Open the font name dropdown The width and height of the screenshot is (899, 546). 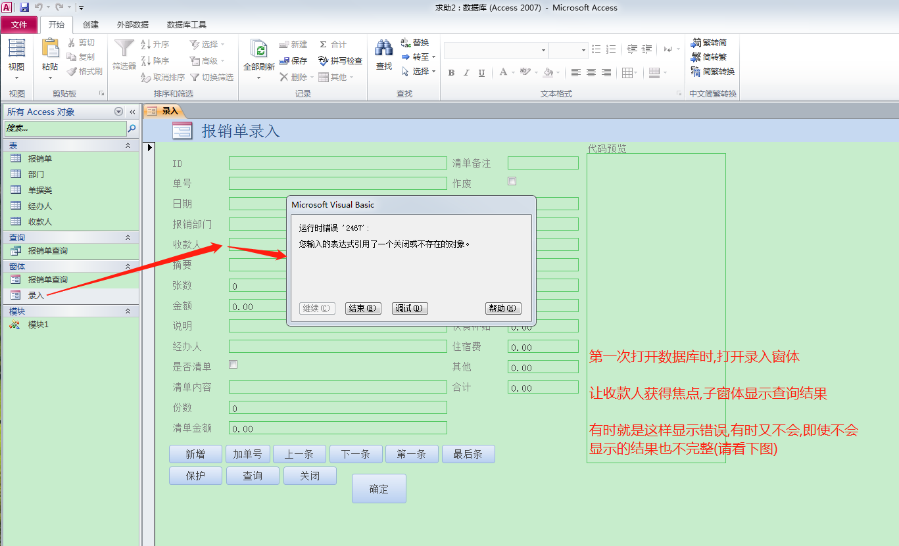point(543,50)
